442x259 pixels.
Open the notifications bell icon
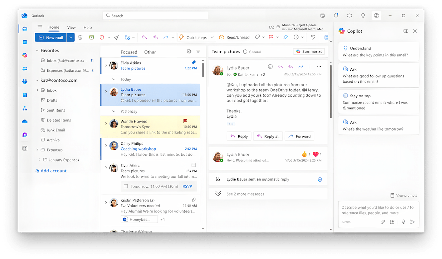[x=336, y=16]
